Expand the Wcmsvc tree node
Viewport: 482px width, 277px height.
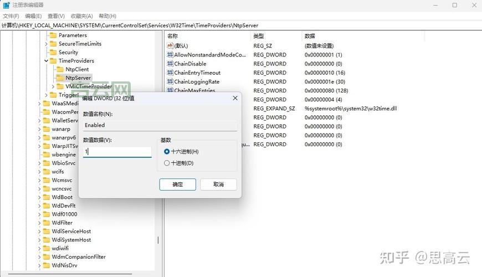tap(39, 181)
